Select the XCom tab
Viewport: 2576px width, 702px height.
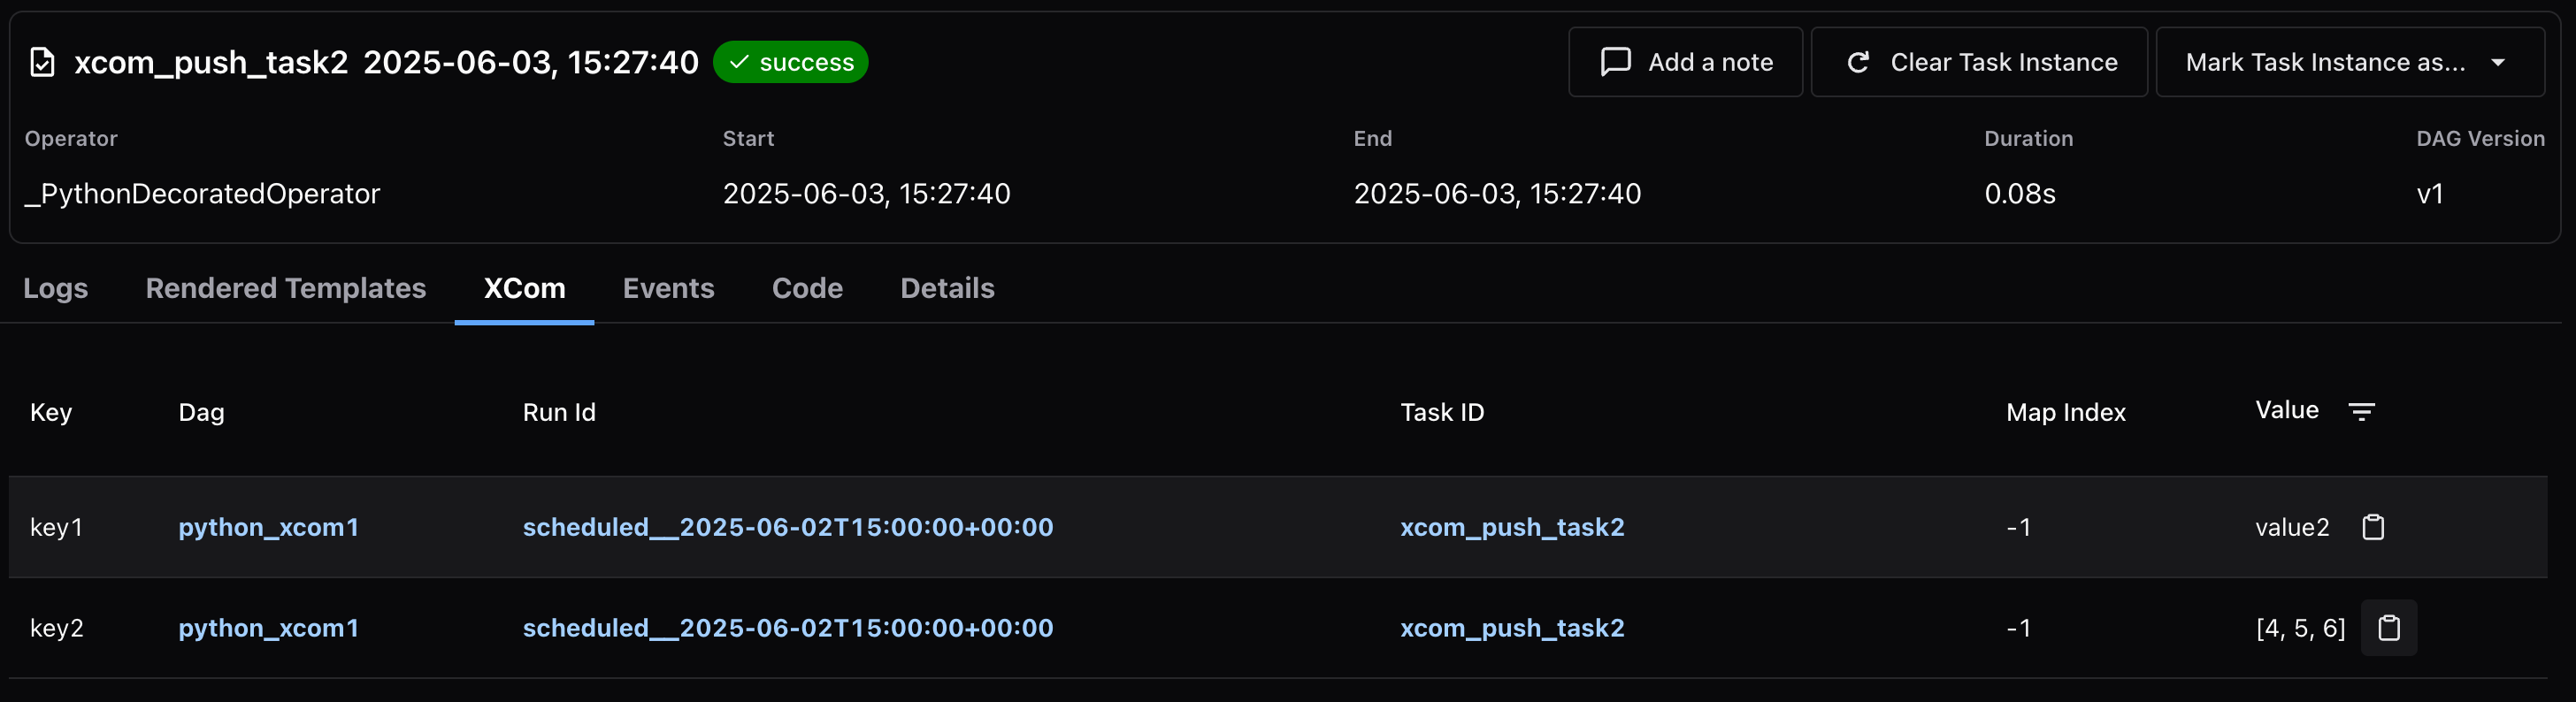coord(524,288)
